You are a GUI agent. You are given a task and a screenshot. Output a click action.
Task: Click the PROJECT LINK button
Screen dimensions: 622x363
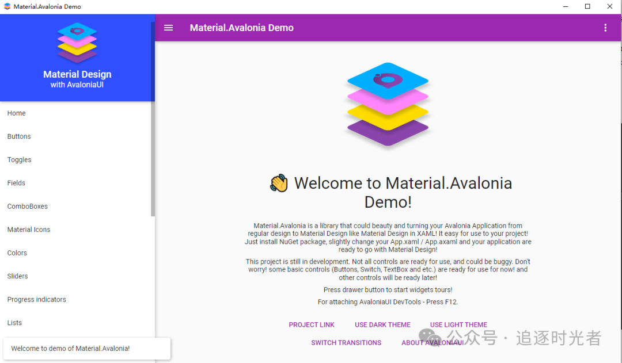pos(312,324)
